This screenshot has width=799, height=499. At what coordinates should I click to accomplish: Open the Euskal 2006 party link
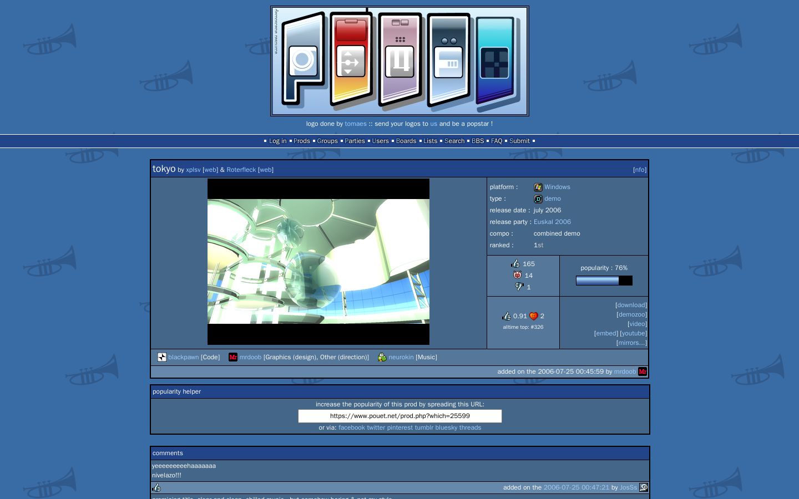[x=552, y=222]
